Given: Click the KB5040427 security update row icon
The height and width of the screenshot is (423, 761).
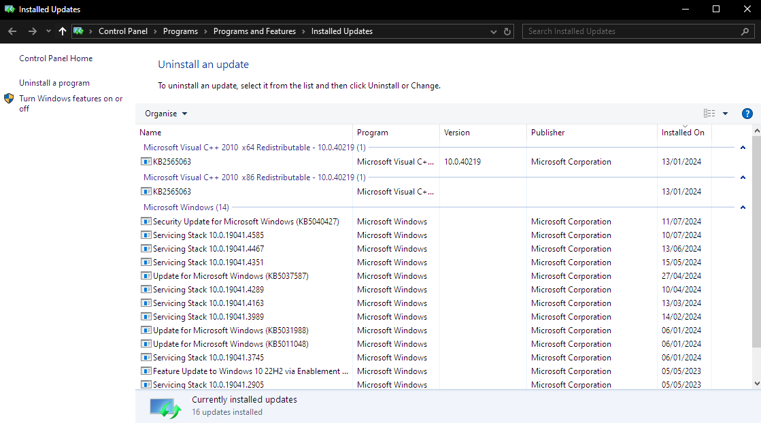Looking at the screenshot, I should (146, 222).
